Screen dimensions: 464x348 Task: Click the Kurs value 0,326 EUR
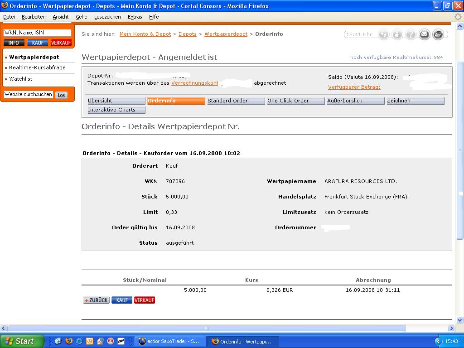(x=280, y=290)
